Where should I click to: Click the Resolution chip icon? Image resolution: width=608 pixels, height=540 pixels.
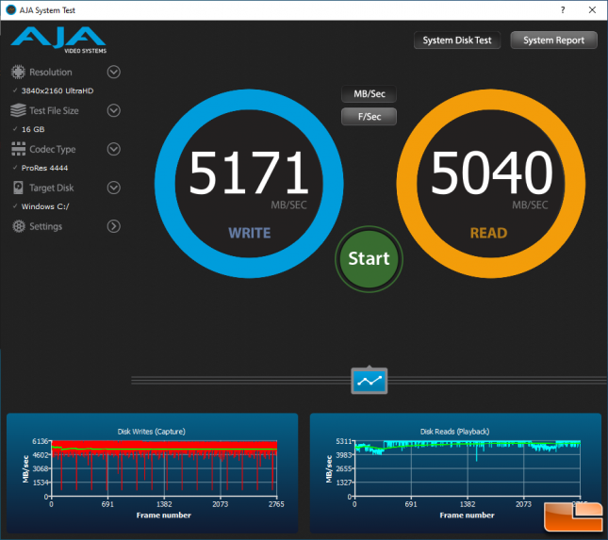(x=18, y=73)
